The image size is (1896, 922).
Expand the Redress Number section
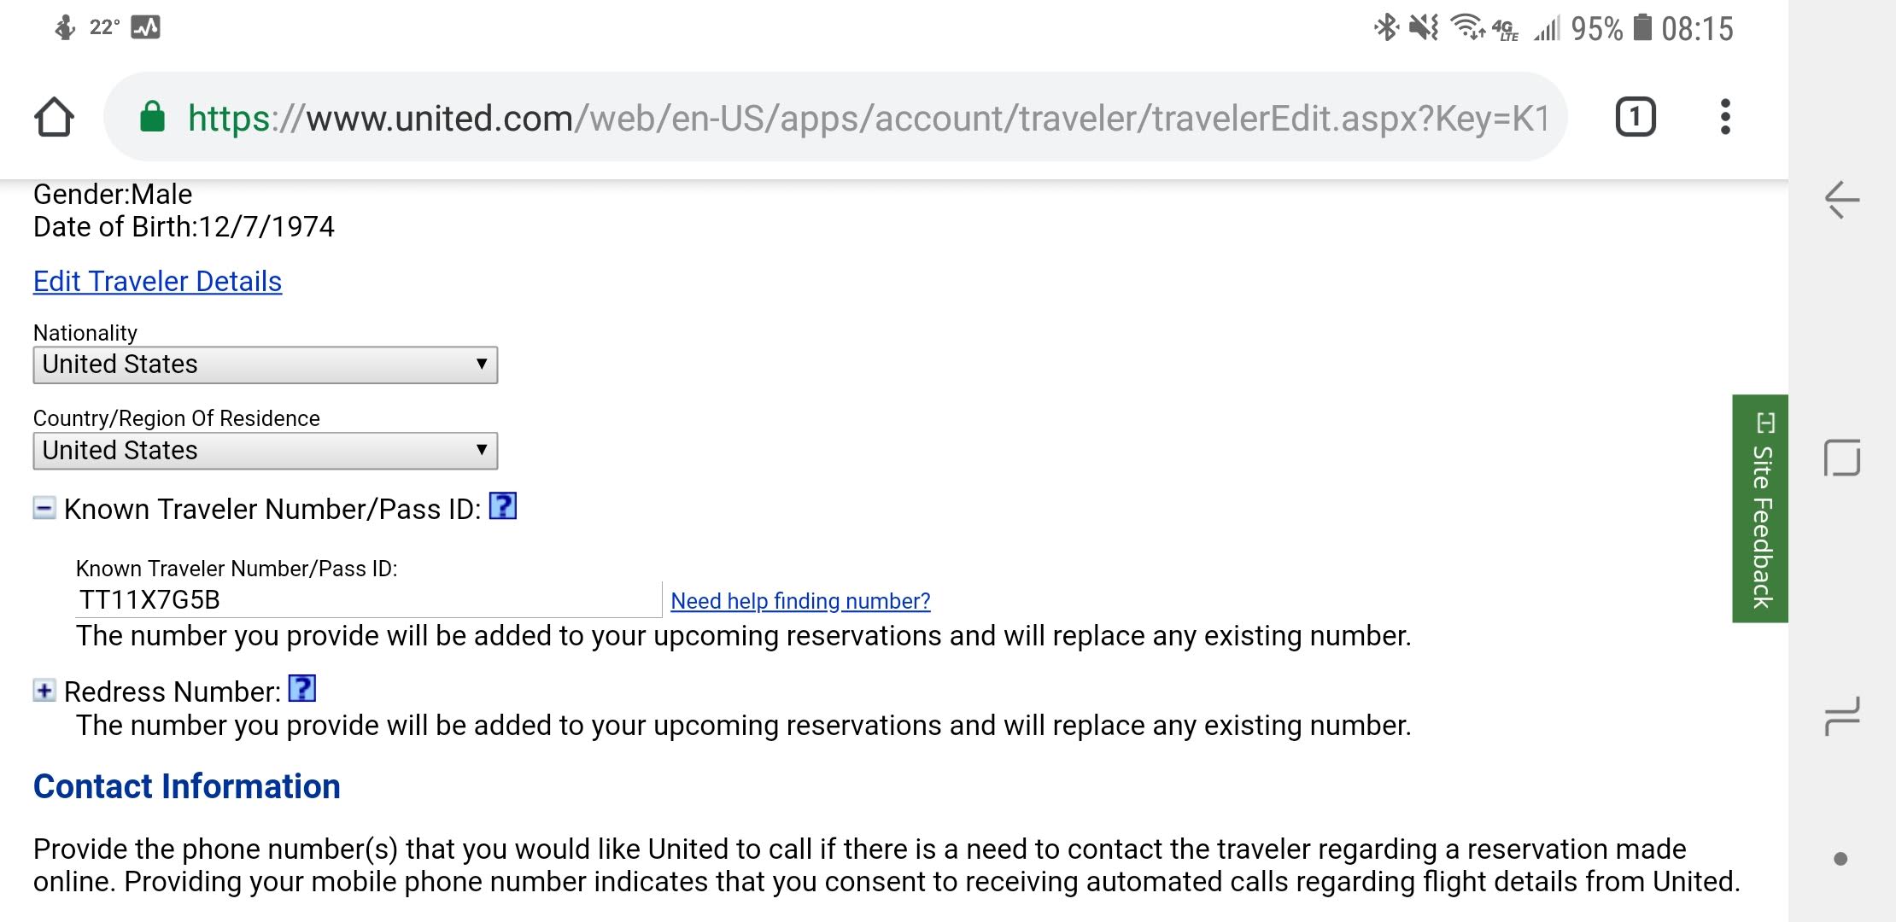(x=44, y=690)
